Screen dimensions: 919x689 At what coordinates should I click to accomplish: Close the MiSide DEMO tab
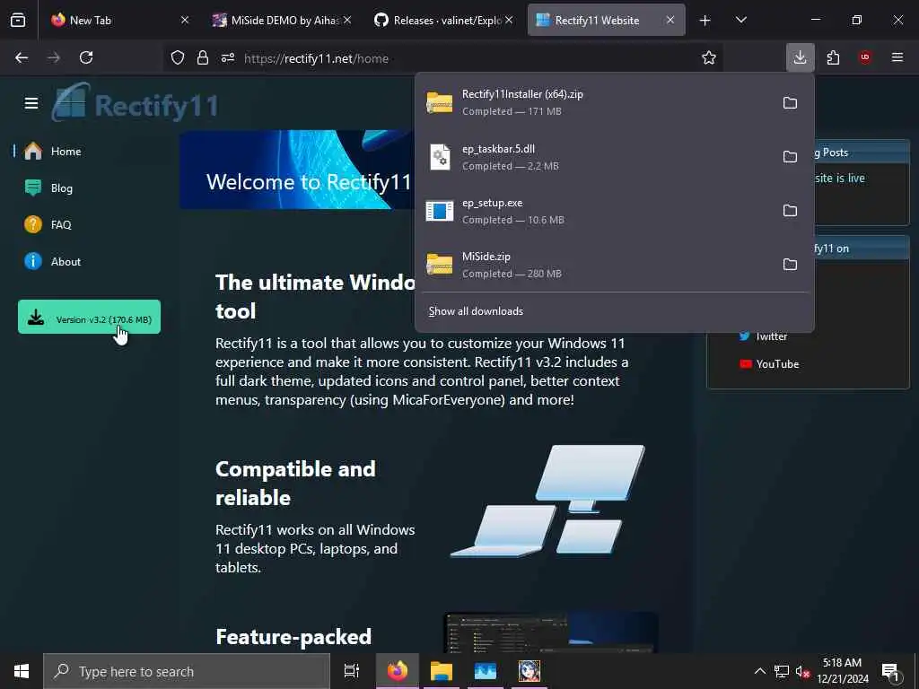click(347, 20)
